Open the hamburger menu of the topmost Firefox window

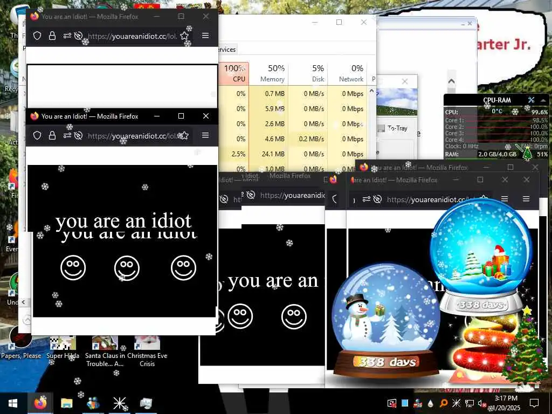click(205, 36)
